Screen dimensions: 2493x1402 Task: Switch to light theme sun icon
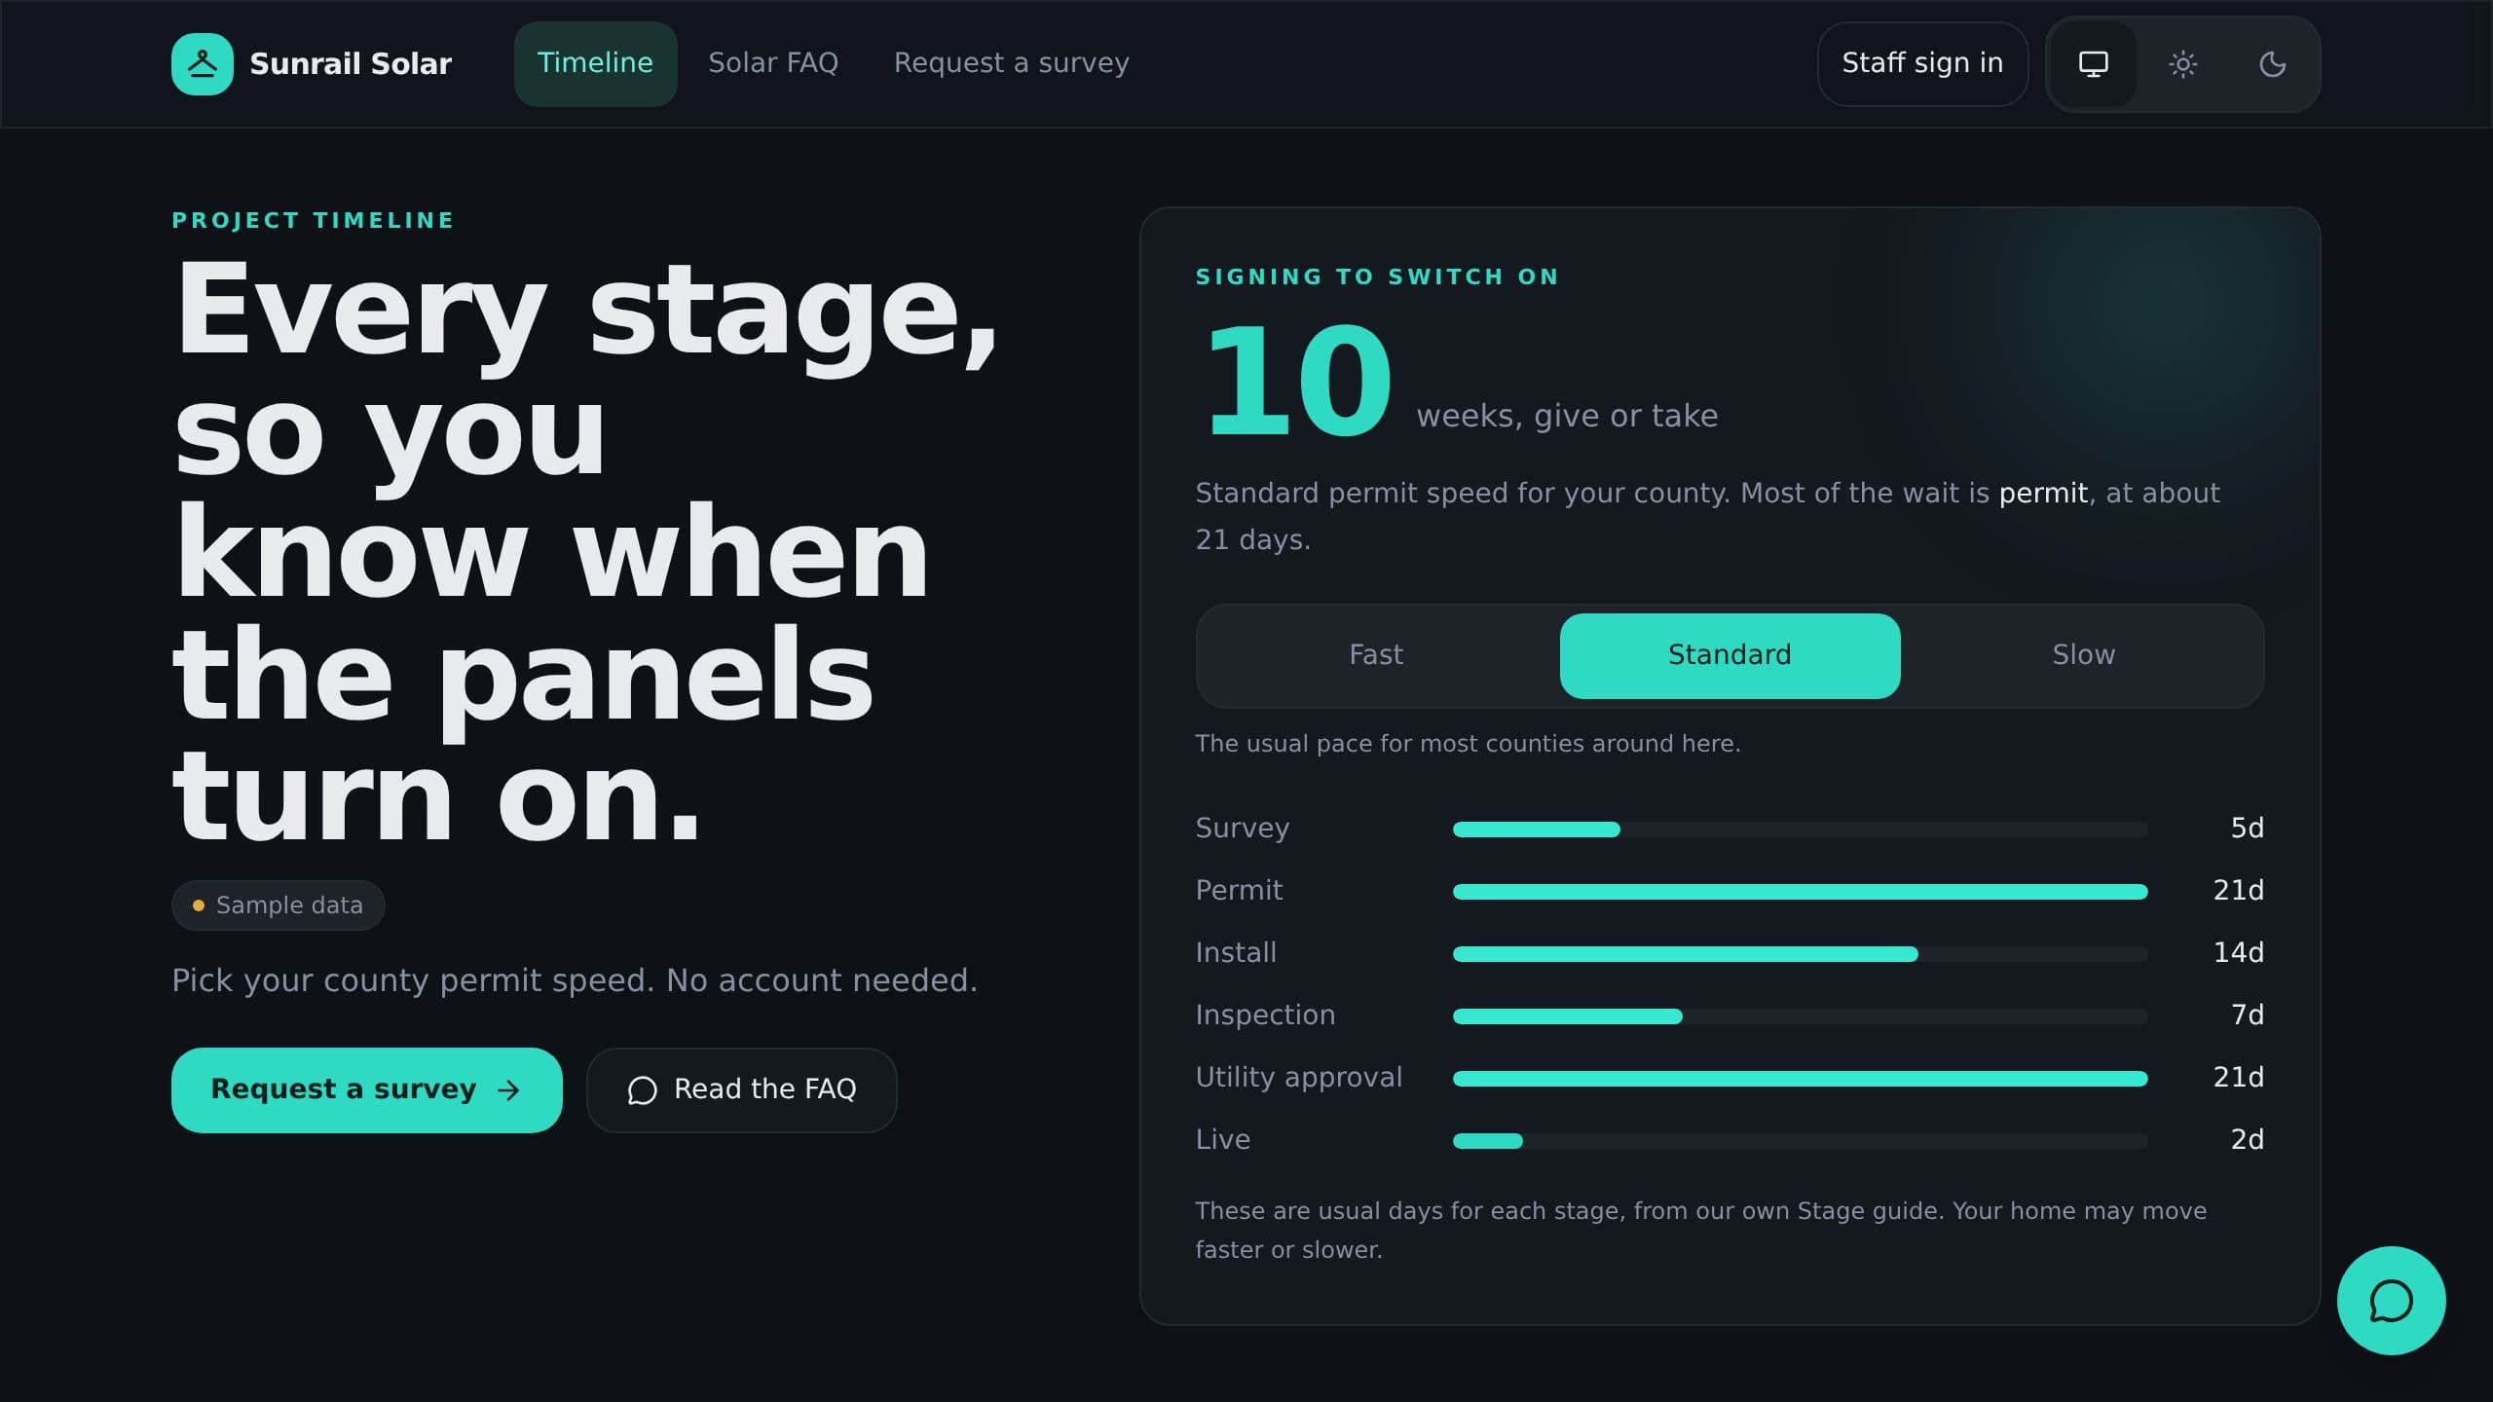point(2182,64)
